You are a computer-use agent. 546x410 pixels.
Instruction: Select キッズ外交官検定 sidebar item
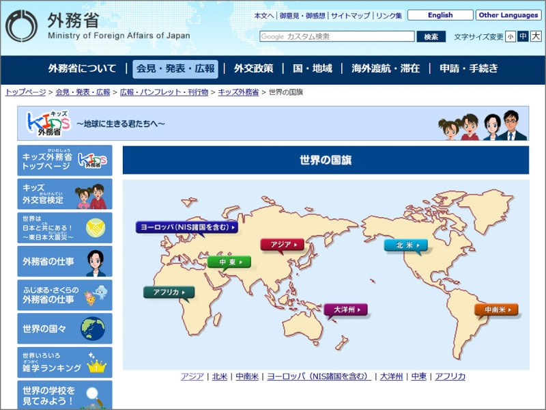coord(65,195)
